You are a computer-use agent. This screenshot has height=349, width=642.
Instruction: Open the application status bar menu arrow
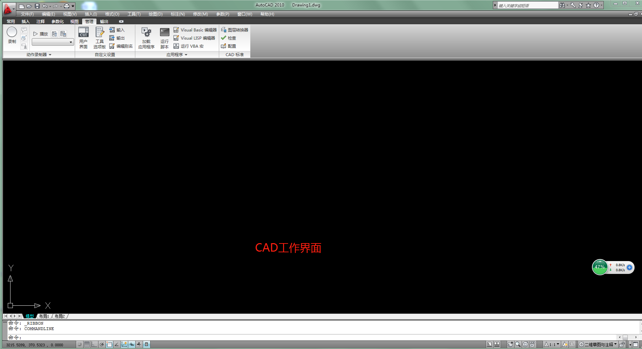pyautogui.click(x=630, y=345)
